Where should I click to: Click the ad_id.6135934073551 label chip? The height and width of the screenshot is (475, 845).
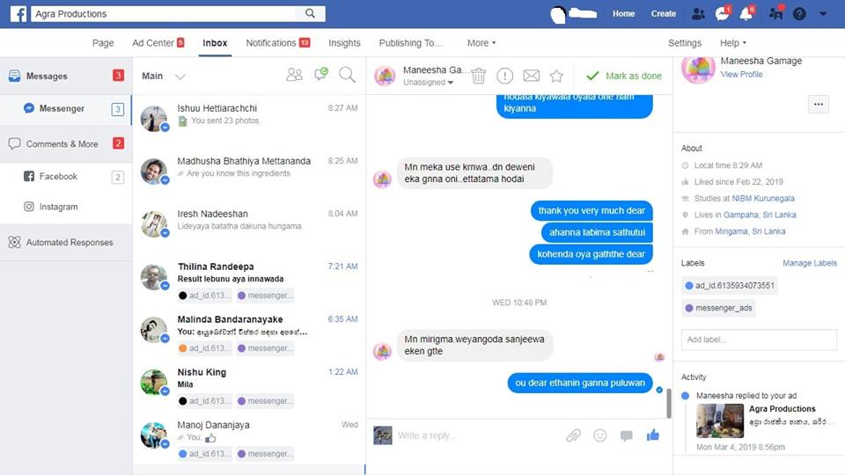click(x=729, y=285)
